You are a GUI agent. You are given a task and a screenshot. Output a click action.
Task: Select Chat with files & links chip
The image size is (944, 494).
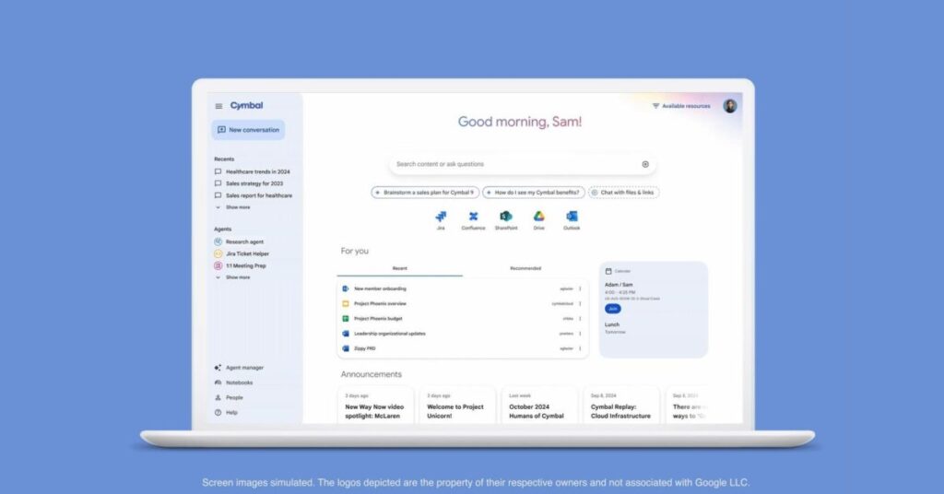(623, 193)
